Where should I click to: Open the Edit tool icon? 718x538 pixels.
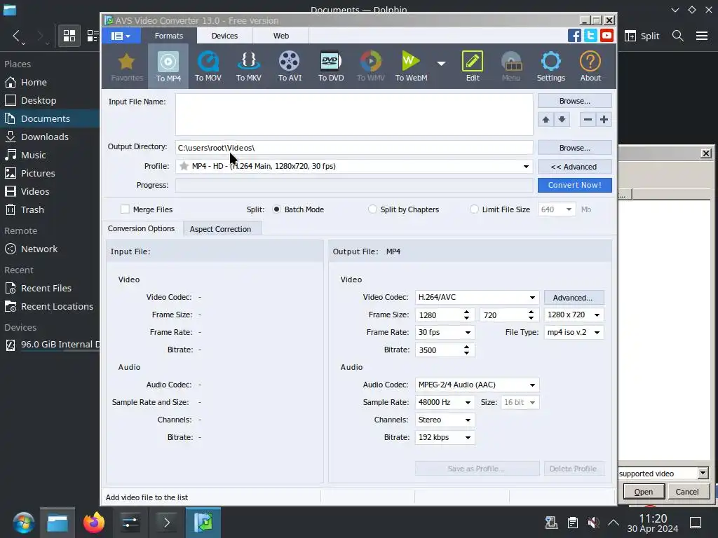473,67
